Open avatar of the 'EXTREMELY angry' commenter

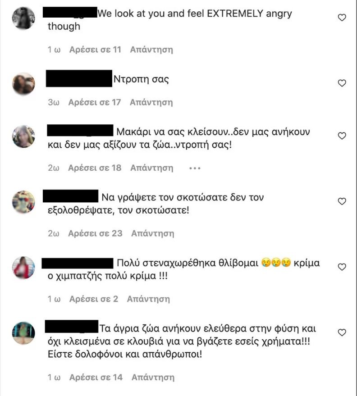click(23, 18)
